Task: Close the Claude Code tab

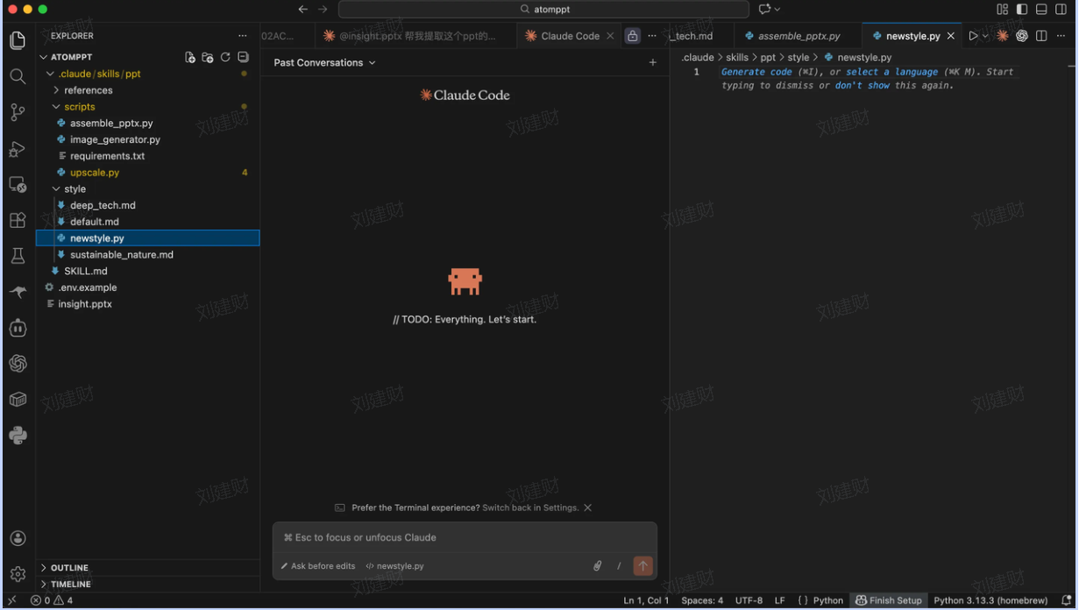Action: (x=610, y=36)
